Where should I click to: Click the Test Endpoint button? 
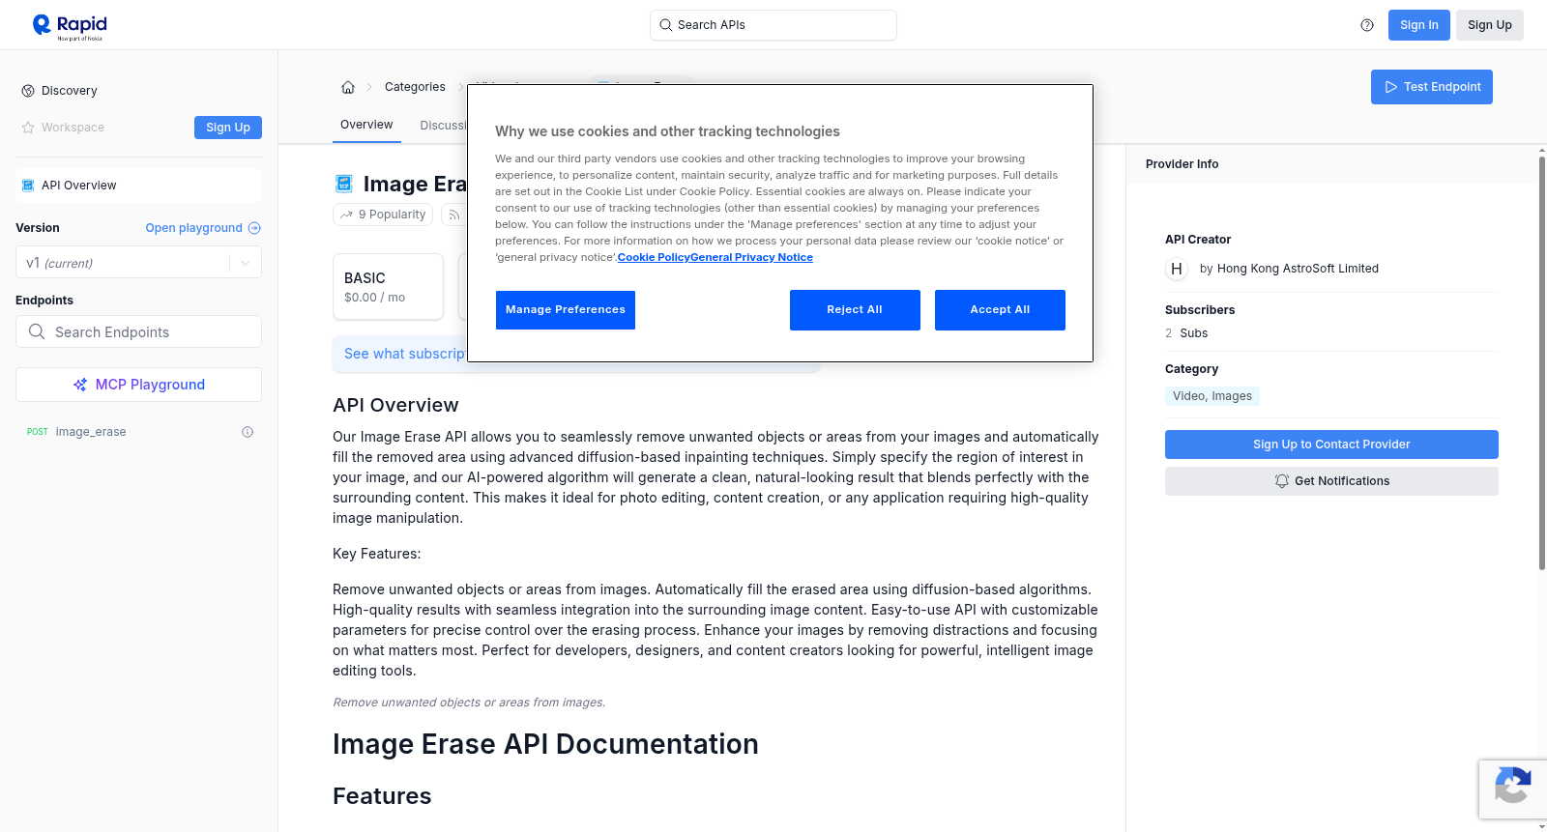1431,87
